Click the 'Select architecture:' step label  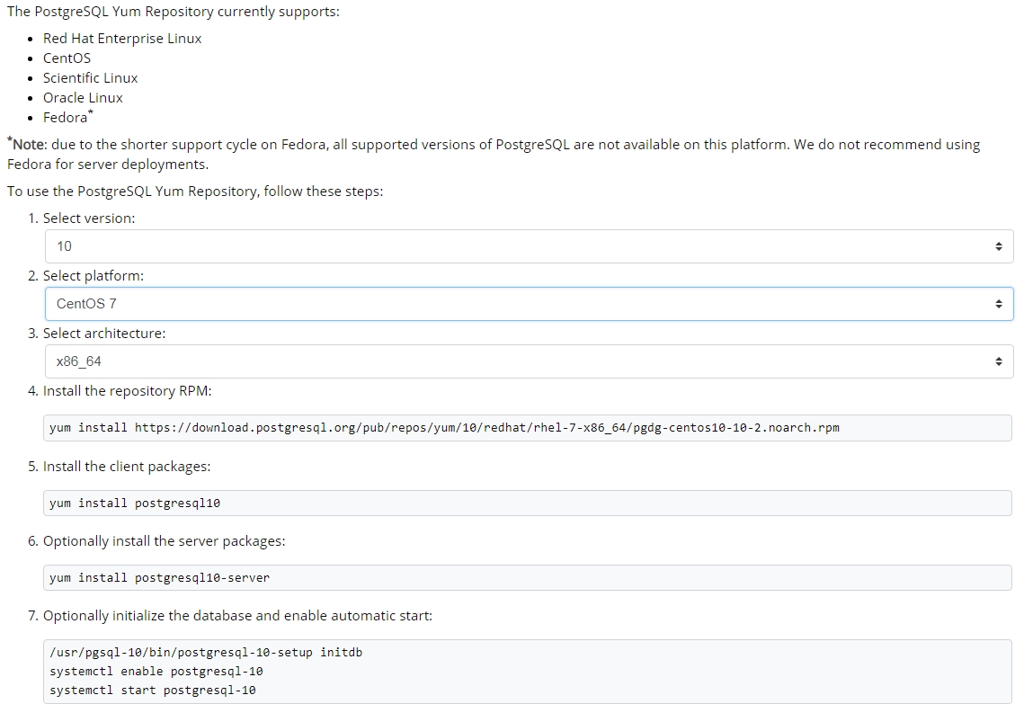click(x=104, y=334)
